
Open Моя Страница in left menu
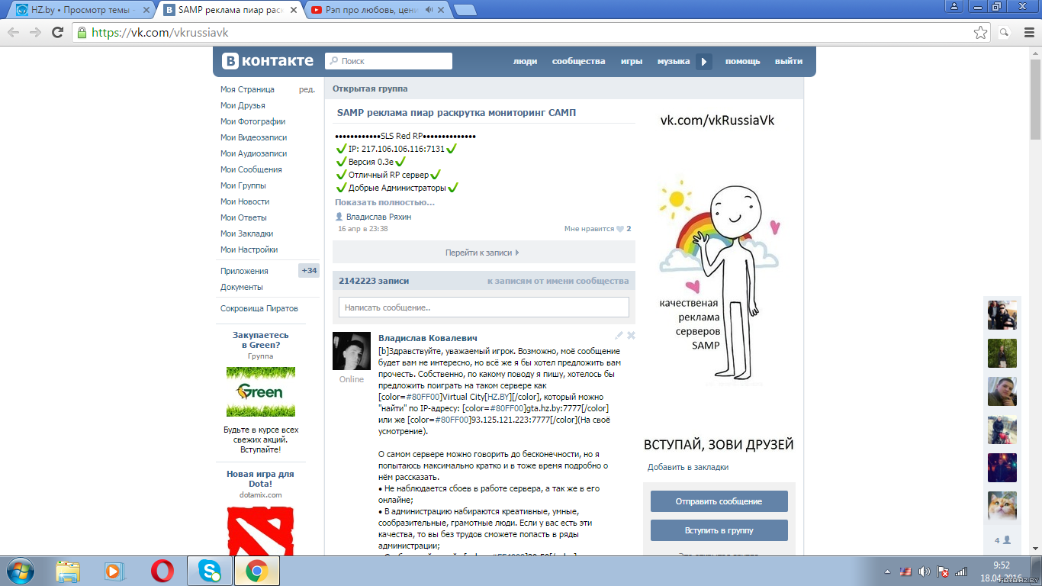247,89
